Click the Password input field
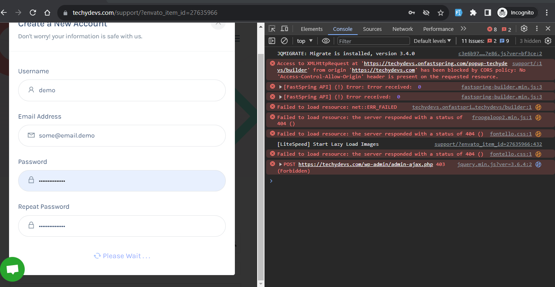Screen dimensions: 555x287 (122, 181)
